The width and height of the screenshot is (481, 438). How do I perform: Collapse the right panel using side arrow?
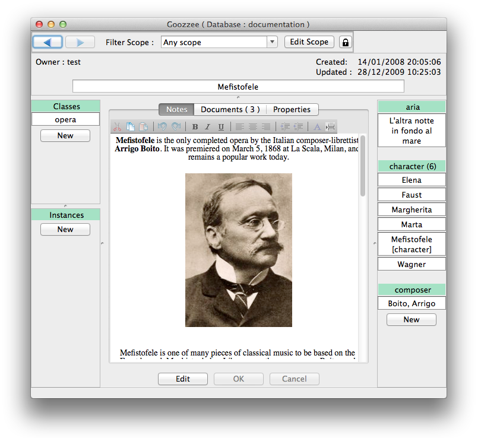pos(374,243)
